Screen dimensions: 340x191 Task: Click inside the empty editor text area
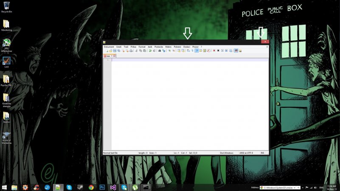point(190,104)
